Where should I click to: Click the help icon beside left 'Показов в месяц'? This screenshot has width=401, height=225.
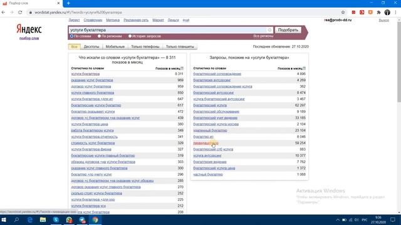click(182, 68)
